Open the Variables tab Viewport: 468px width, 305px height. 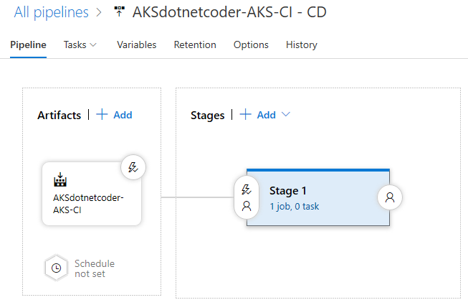point(137,44)
